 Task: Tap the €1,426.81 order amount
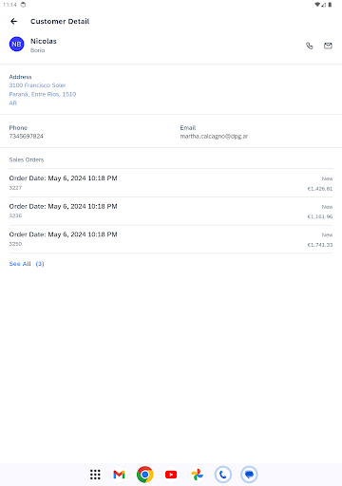click(x=320, y=189)
